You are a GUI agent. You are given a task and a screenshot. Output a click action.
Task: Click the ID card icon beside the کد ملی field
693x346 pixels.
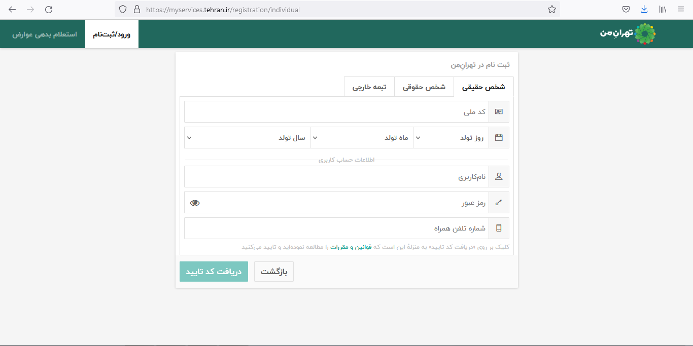click(499, 111)
